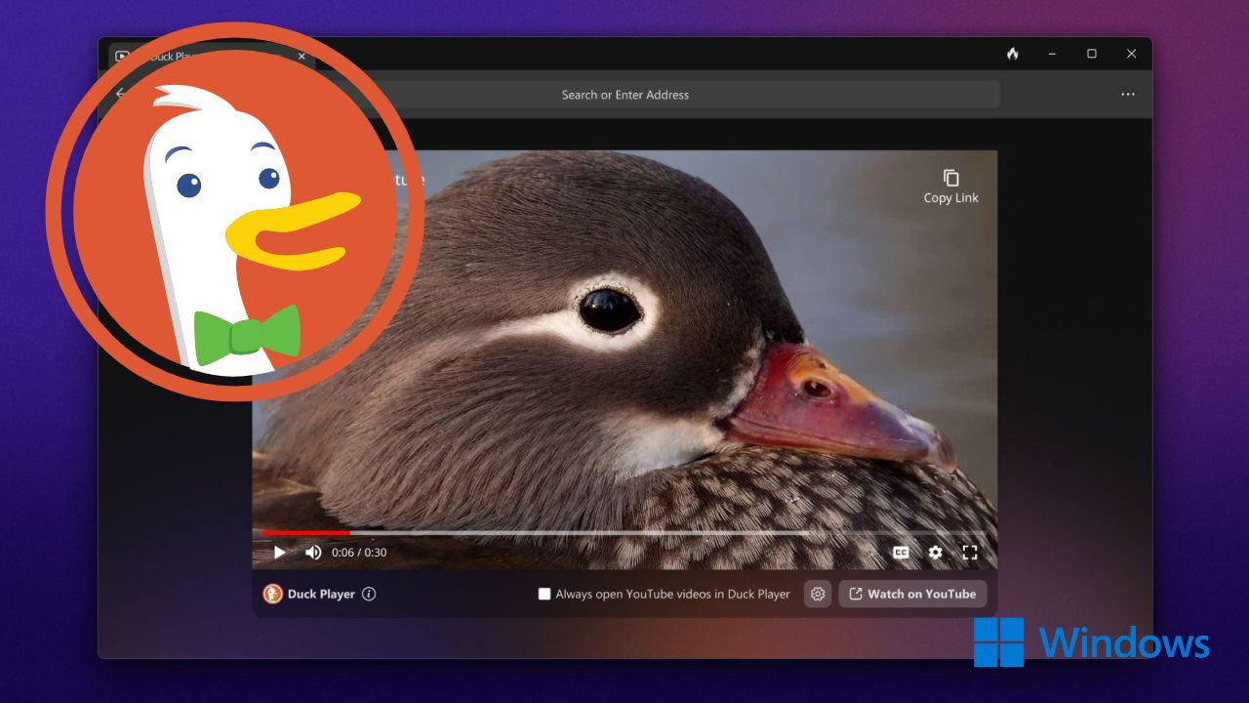Open the three-dot browser menu

point(1128,95)
